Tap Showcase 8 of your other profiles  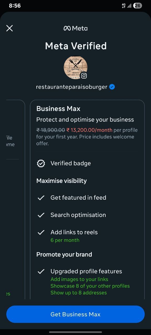point(90,286)
